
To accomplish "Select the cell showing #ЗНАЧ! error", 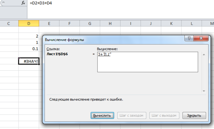I will [x=29, y=61].
